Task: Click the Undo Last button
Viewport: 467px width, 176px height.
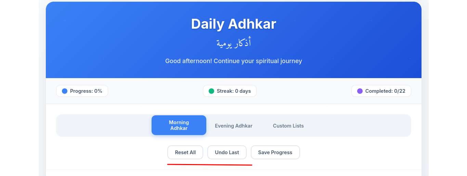Action: [227, 152]
